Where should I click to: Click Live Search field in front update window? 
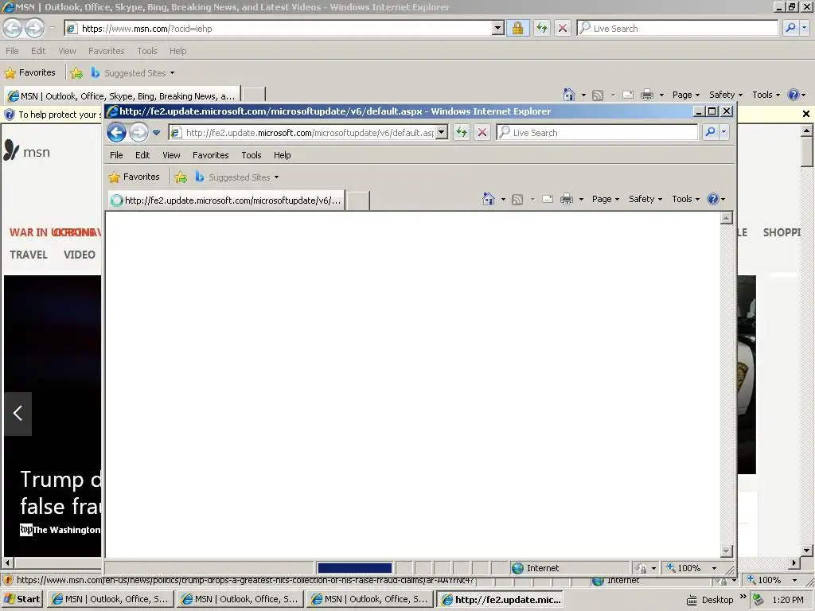597,133
